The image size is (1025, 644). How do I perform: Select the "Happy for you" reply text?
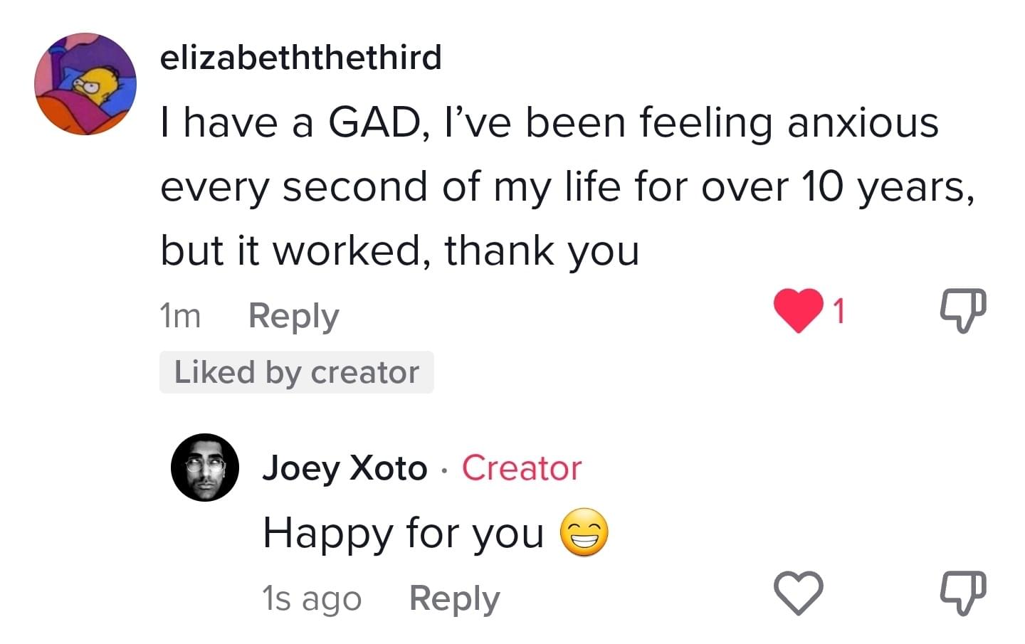coord(403,533)
